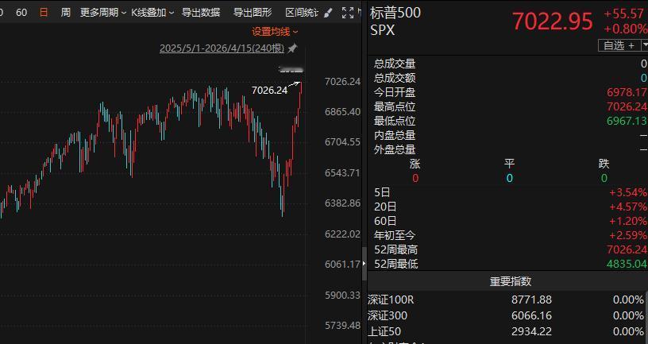Click the 7026.24 high label on chart
This screenshot has width=648, height=344.
click(269, 90)
